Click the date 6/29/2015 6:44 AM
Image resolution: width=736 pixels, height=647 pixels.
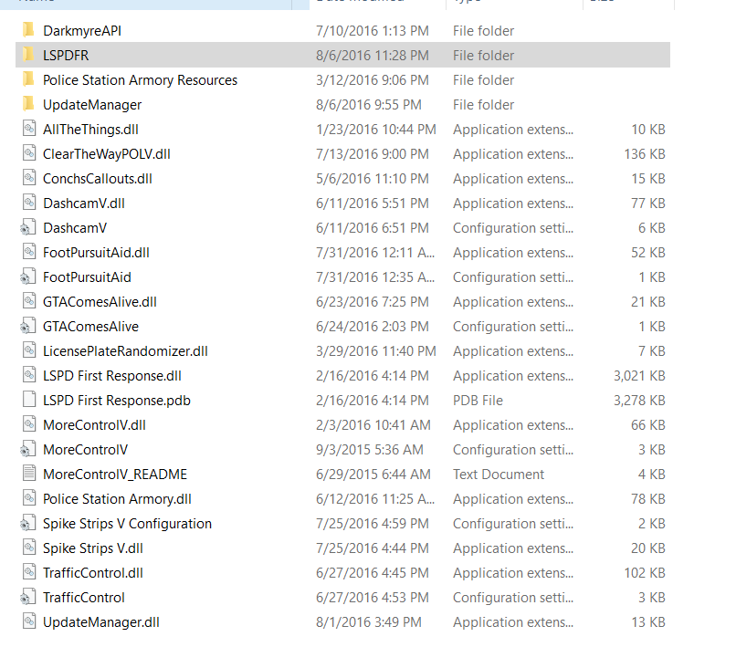(x=373, y=475)
